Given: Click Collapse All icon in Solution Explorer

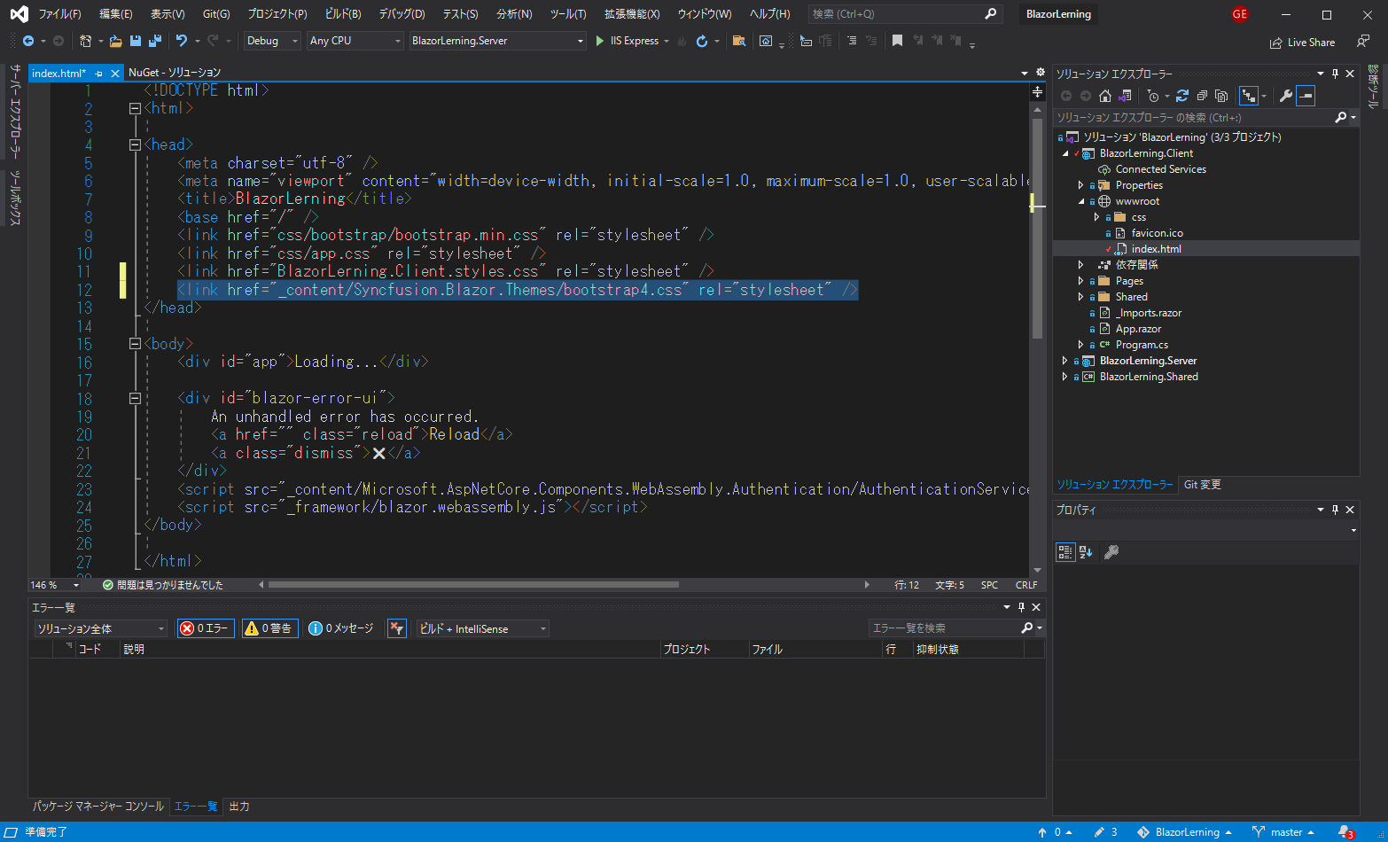Looking at the screenshot, I should (x=1202, y=96).
